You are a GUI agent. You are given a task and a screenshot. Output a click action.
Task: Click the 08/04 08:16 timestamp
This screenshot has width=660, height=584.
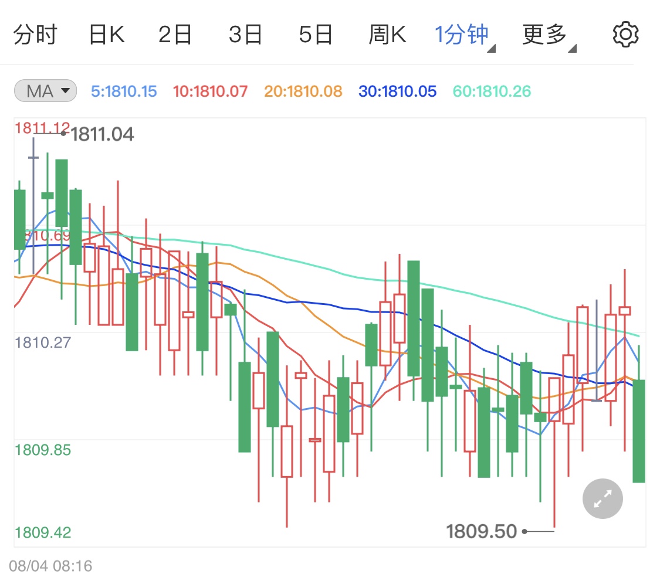(x=50, y=566)
